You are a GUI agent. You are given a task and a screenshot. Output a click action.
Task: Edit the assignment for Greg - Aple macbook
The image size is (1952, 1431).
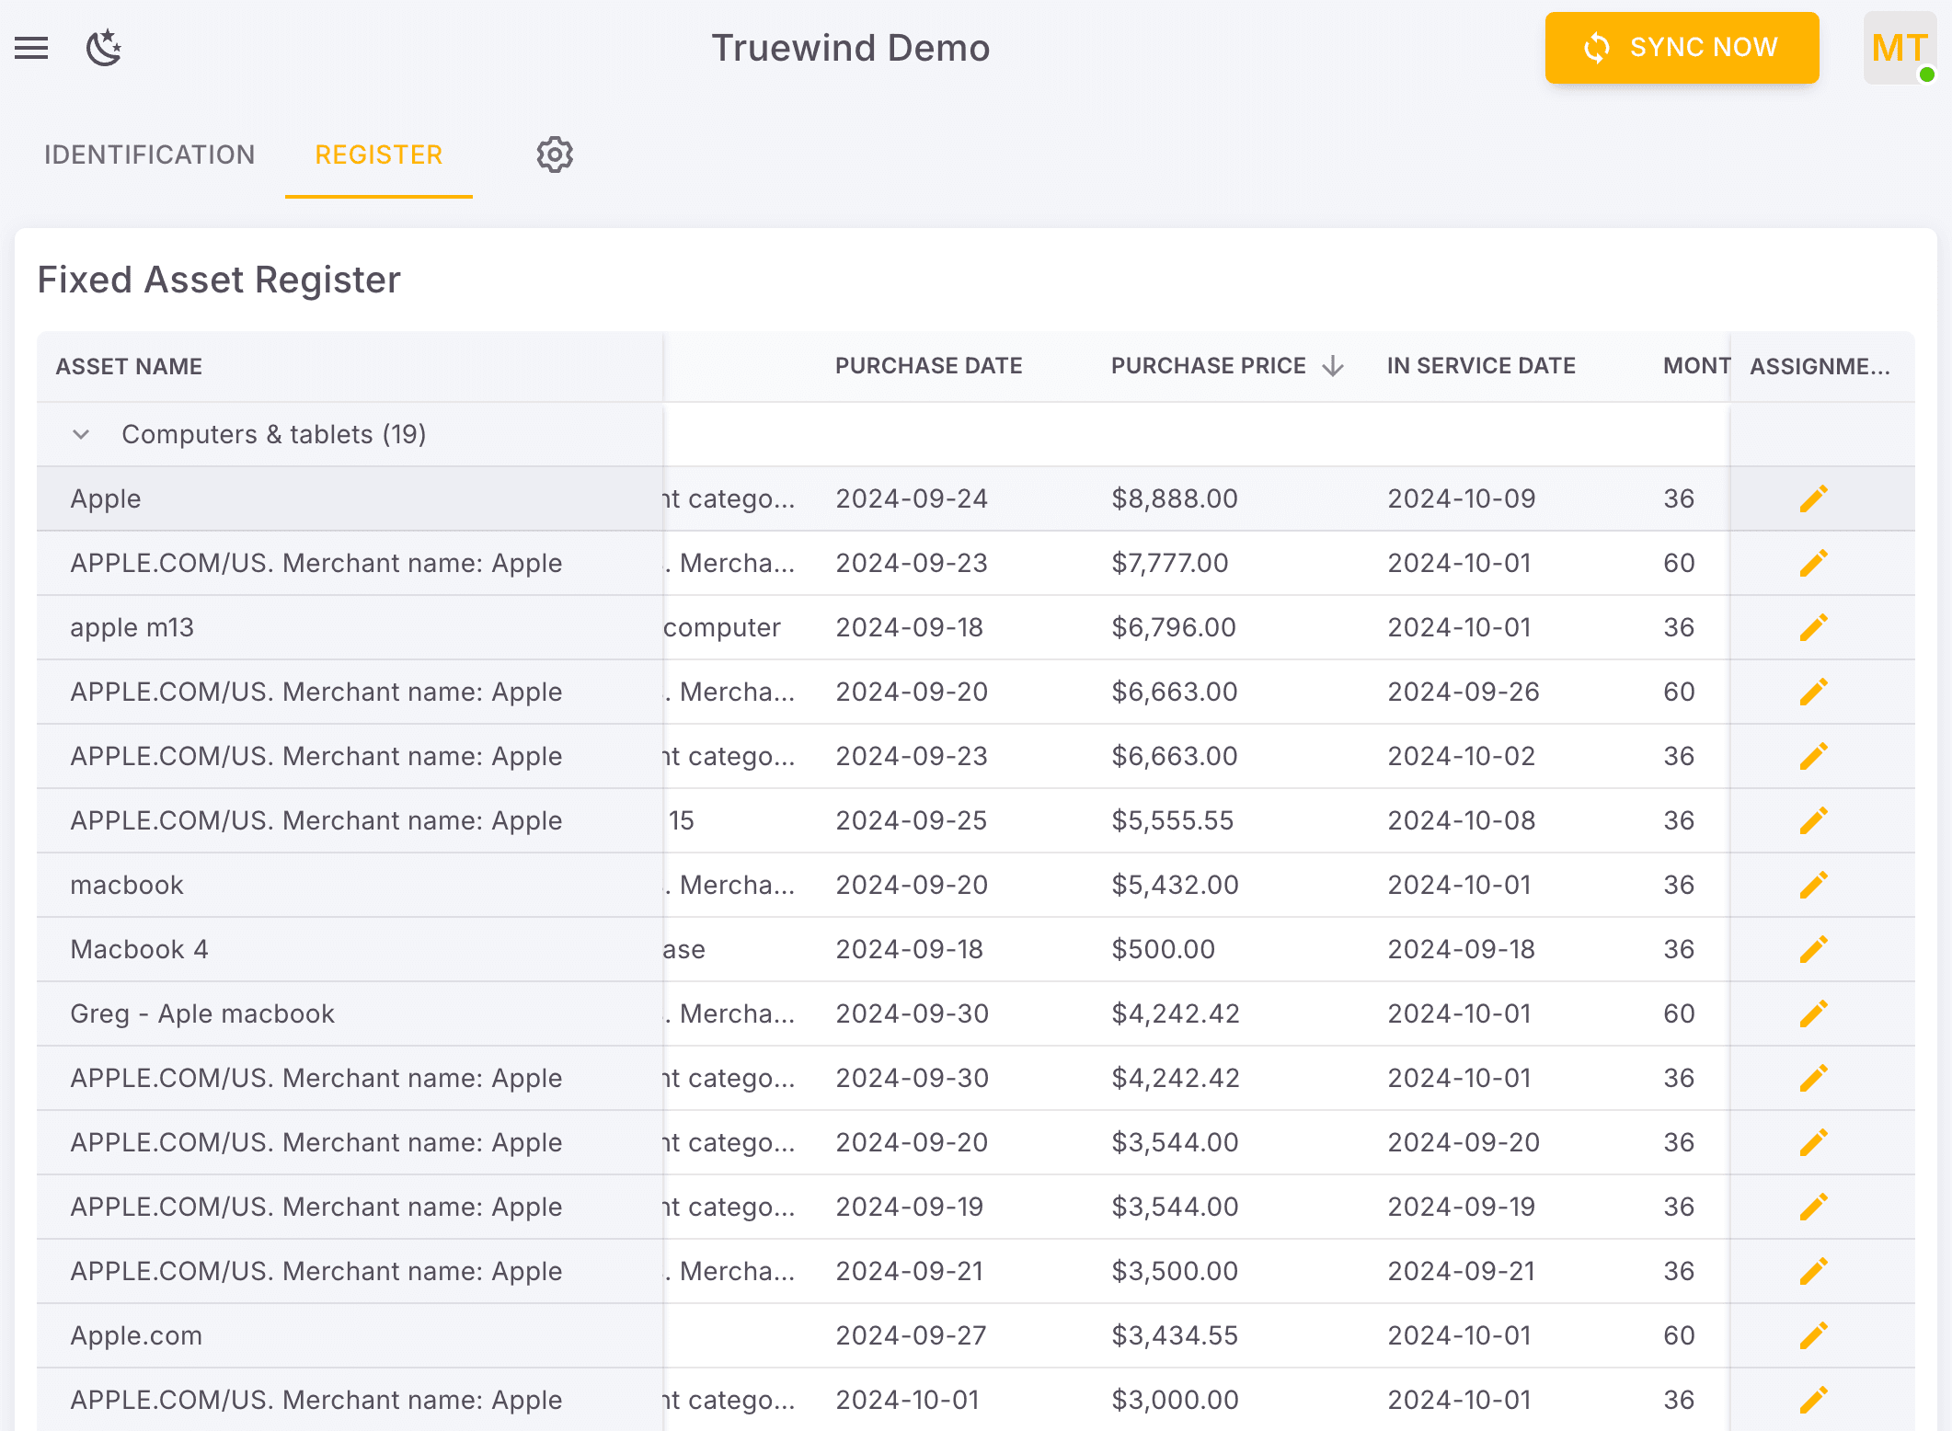(1813, 1013)
